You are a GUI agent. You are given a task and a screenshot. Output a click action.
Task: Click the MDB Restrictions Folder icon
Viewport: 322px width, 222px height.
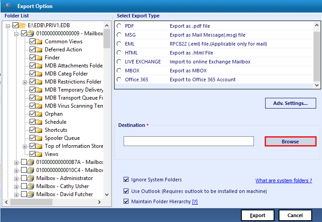[39, 82]
